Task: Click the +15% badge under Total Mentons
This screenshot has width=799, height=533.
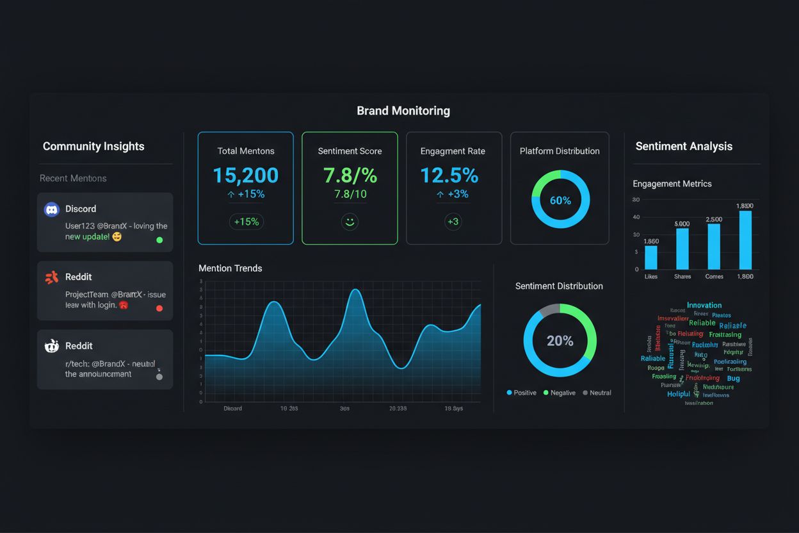Action: [245, 221]
